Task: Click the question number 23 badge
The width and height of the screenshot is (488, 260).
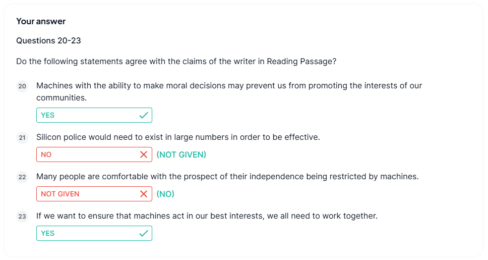Action: click(22, 217)
